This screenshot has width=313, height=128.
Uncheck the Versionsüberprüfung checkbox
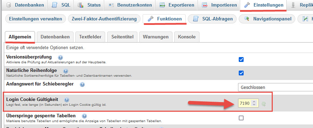pyautogui.click(x=241, y=60)
